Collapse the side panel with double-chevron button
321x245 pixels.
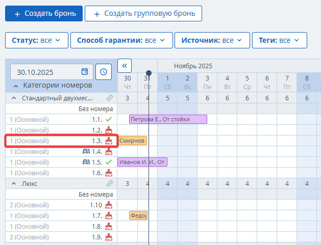pyautogui.click(x=125, y=65)
